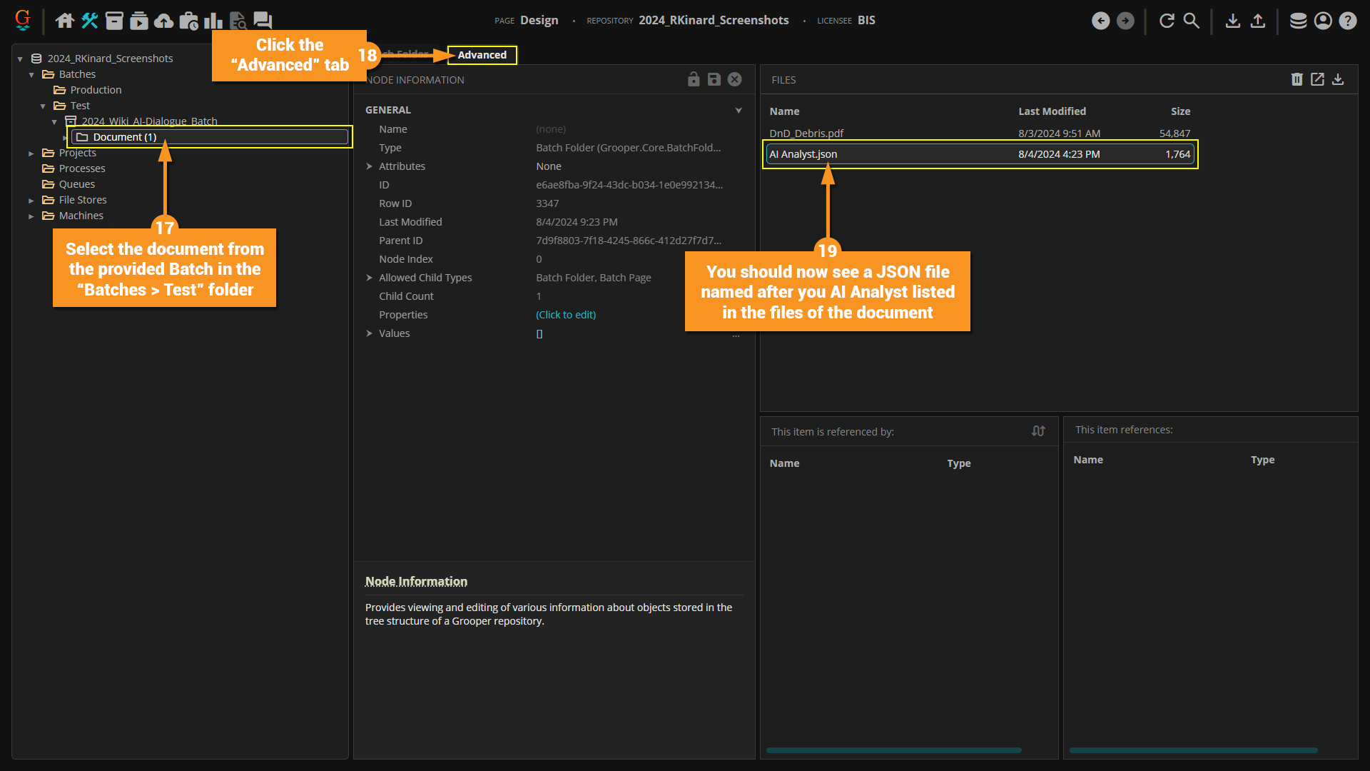Viewport: 1370px width, 771px height.
Task: Expand the File Stores tree folder
Action: pos(31,201)
